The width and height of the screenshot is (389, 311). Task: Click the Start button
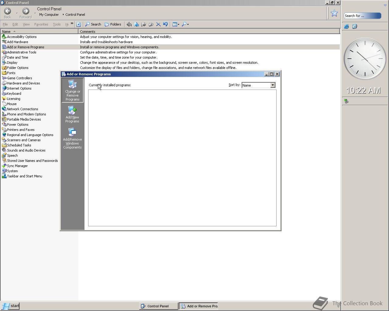click(10, 306)
